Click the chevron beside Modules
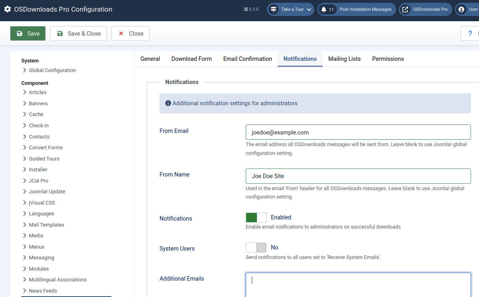479x297 pixels. coord(24,269)
